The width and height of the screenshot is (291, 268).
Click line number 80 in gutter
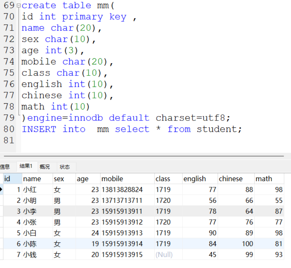pyautogui.click(x=9, y=129)
